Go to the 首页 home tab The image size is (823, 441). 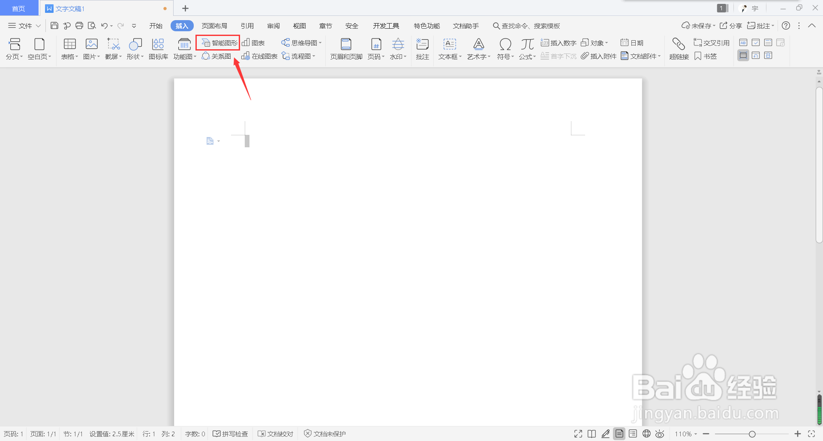coord(19,9)
